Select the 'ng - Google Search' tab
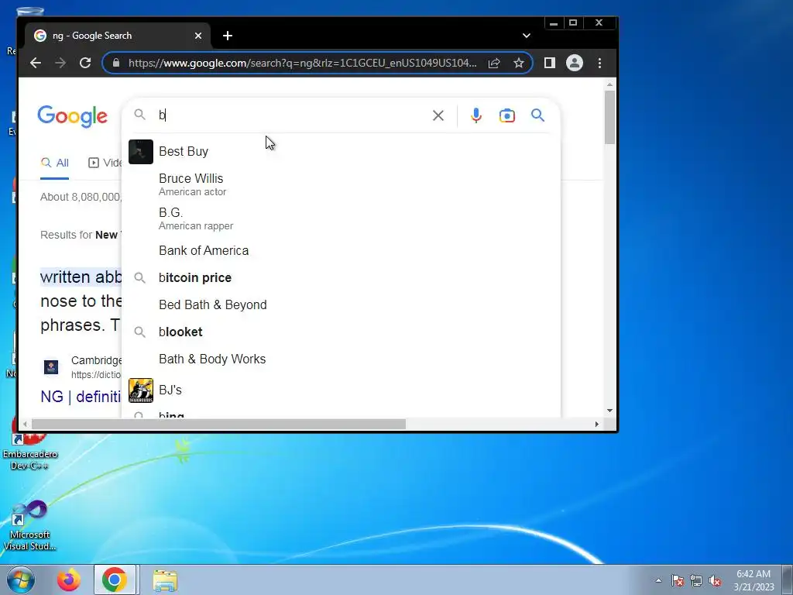793x595 pixels. click(118, 36)
